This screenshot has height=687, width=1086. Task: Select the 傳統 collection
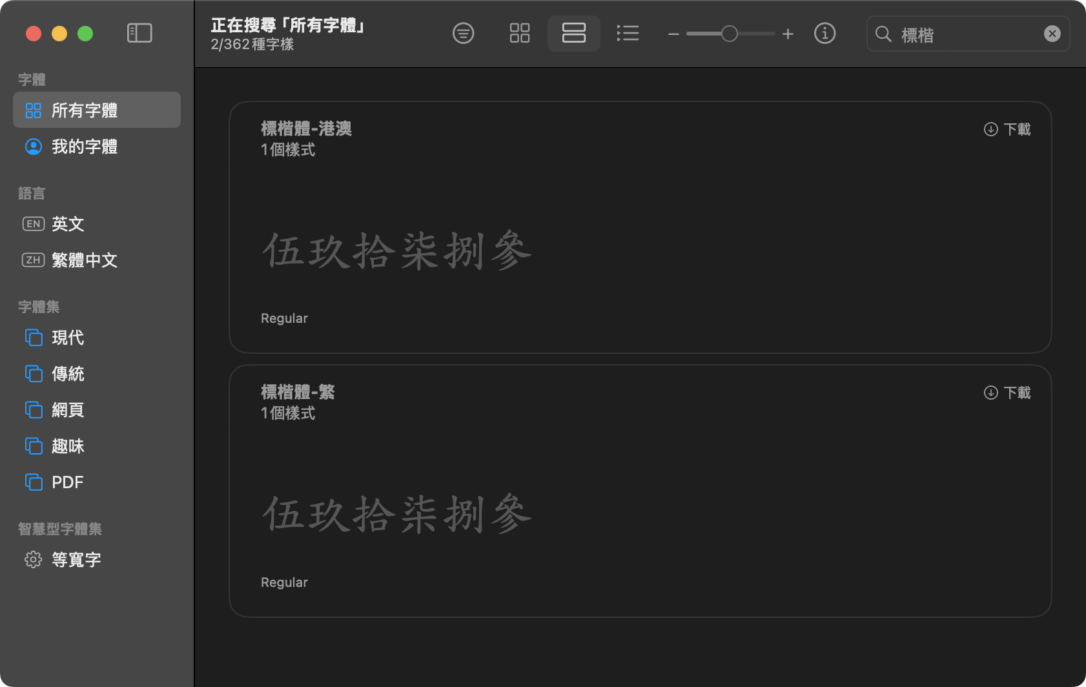click(x=67, y=373)
